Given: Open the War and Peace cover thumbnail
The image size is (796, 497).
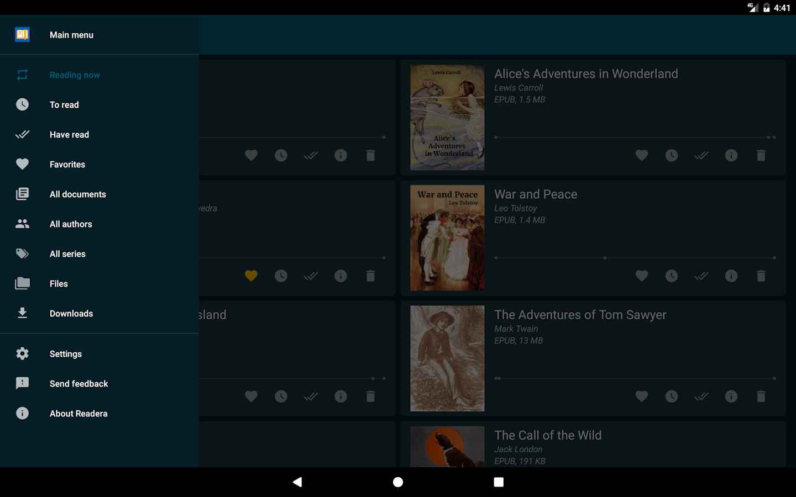Looking at the screenshot, I should (x=447, y=237).
